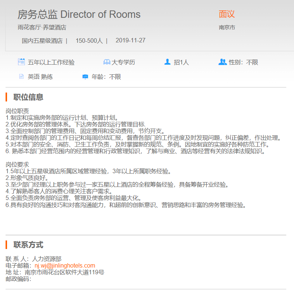The image size is (294, 291).
Task: Click the book icon next to 大专学历
Action: click(x=107, y=62)
